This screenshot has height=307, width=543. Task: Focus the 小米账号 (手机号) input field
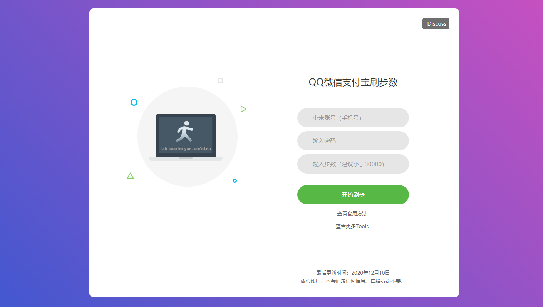click(353, 118)
